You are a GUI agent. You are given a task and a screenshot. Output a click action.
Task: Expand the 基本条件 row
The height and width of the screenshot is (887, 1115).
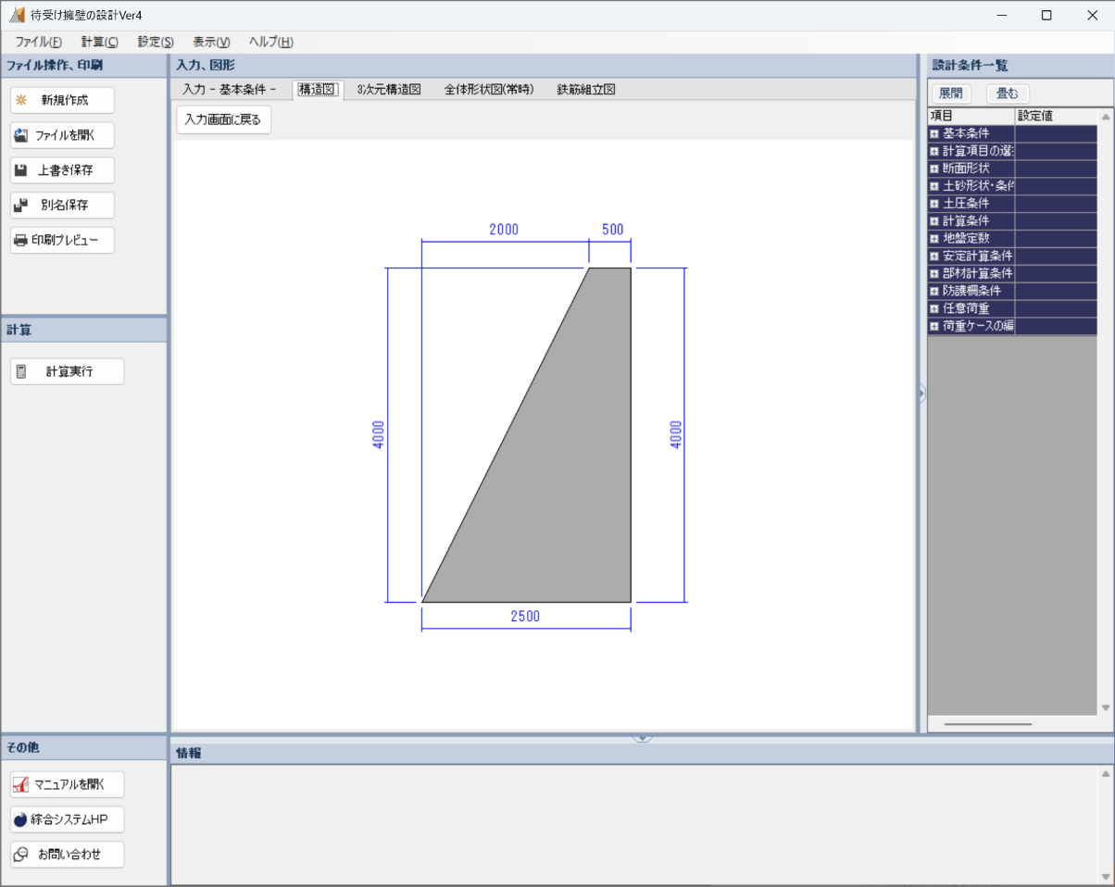pyautogui.click(x=934, y=134)
